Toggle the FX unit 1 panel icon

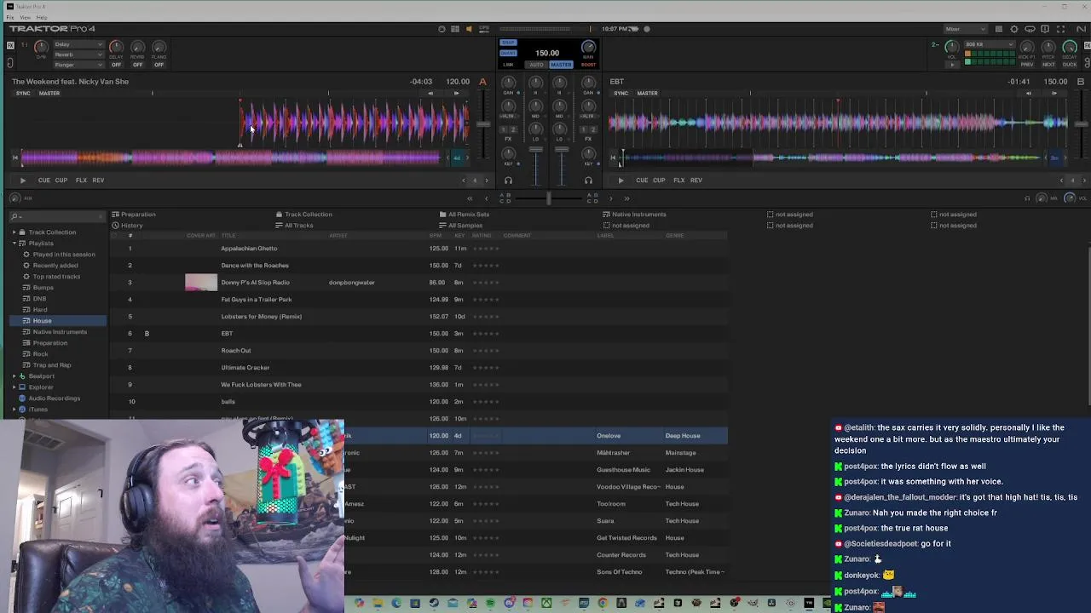point(10,46)
